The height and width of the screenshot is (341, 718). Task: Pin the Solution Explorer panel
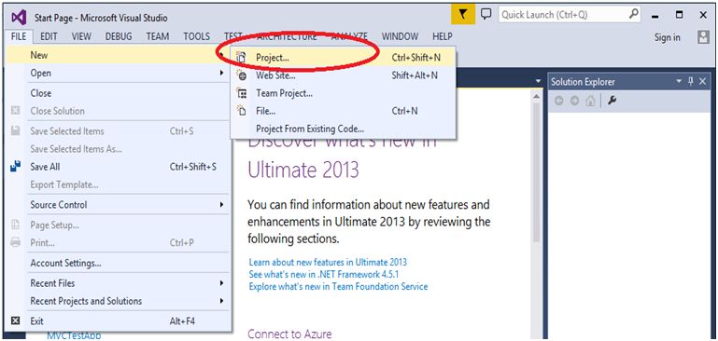pos(691,81)
